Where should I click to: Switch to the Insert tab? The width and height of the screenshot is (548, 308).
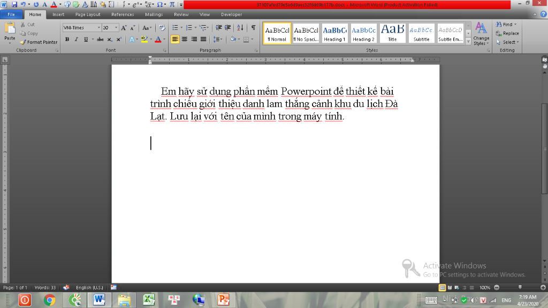point(58,14)
